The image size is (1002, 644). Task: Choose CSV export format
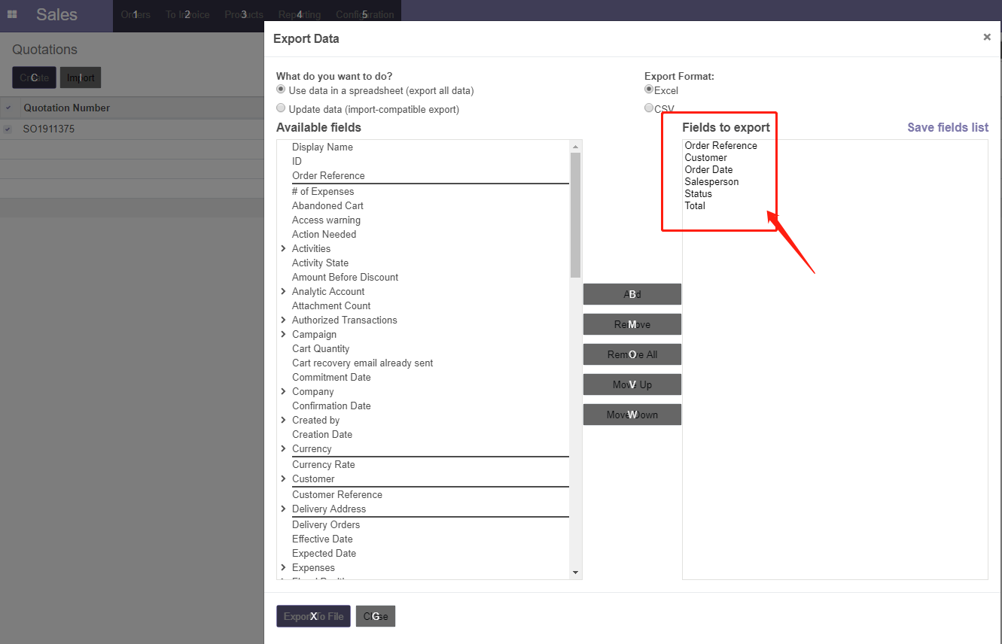coord(649,108)
